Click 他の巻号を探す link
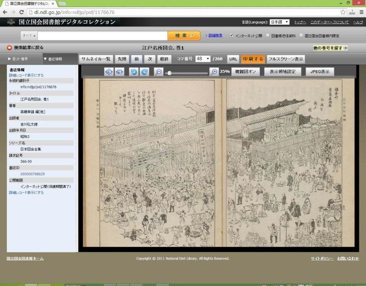This screenshot has width=366, height=286. pos(328,48)
